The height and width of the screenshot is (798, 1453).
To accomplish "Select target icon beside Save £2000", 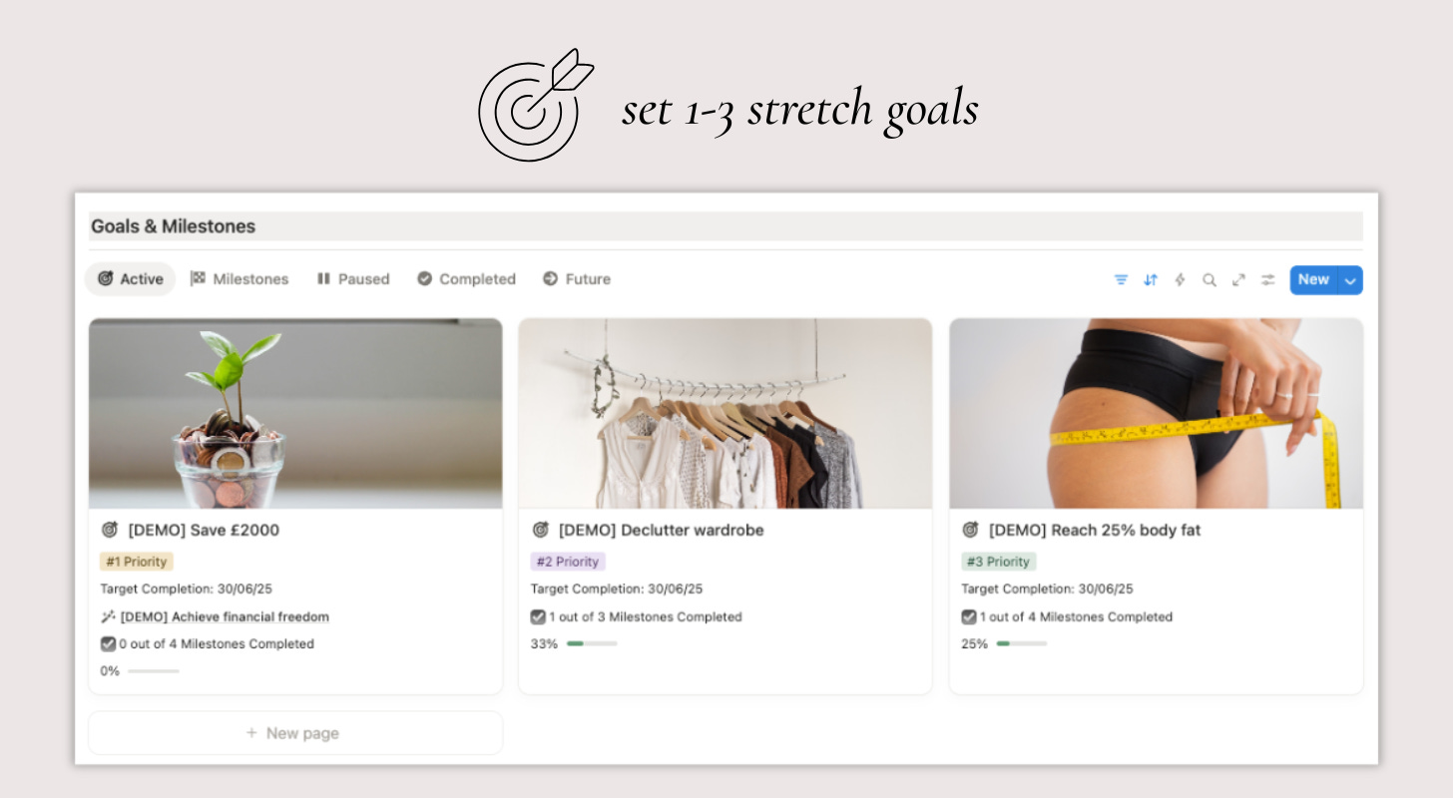I will [x=110, y=530].
